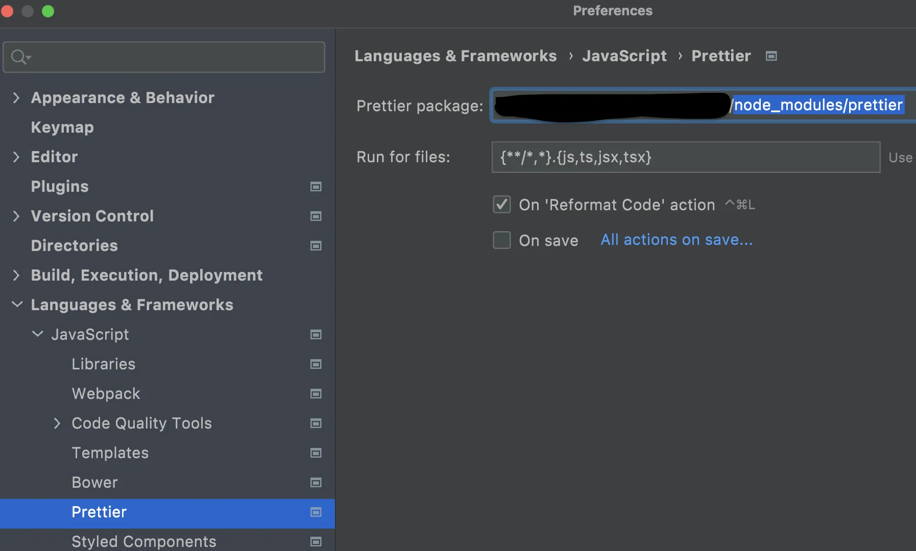Expand Build, Execution, Deployment section
The image size is (916, 551).
[16, 275]
